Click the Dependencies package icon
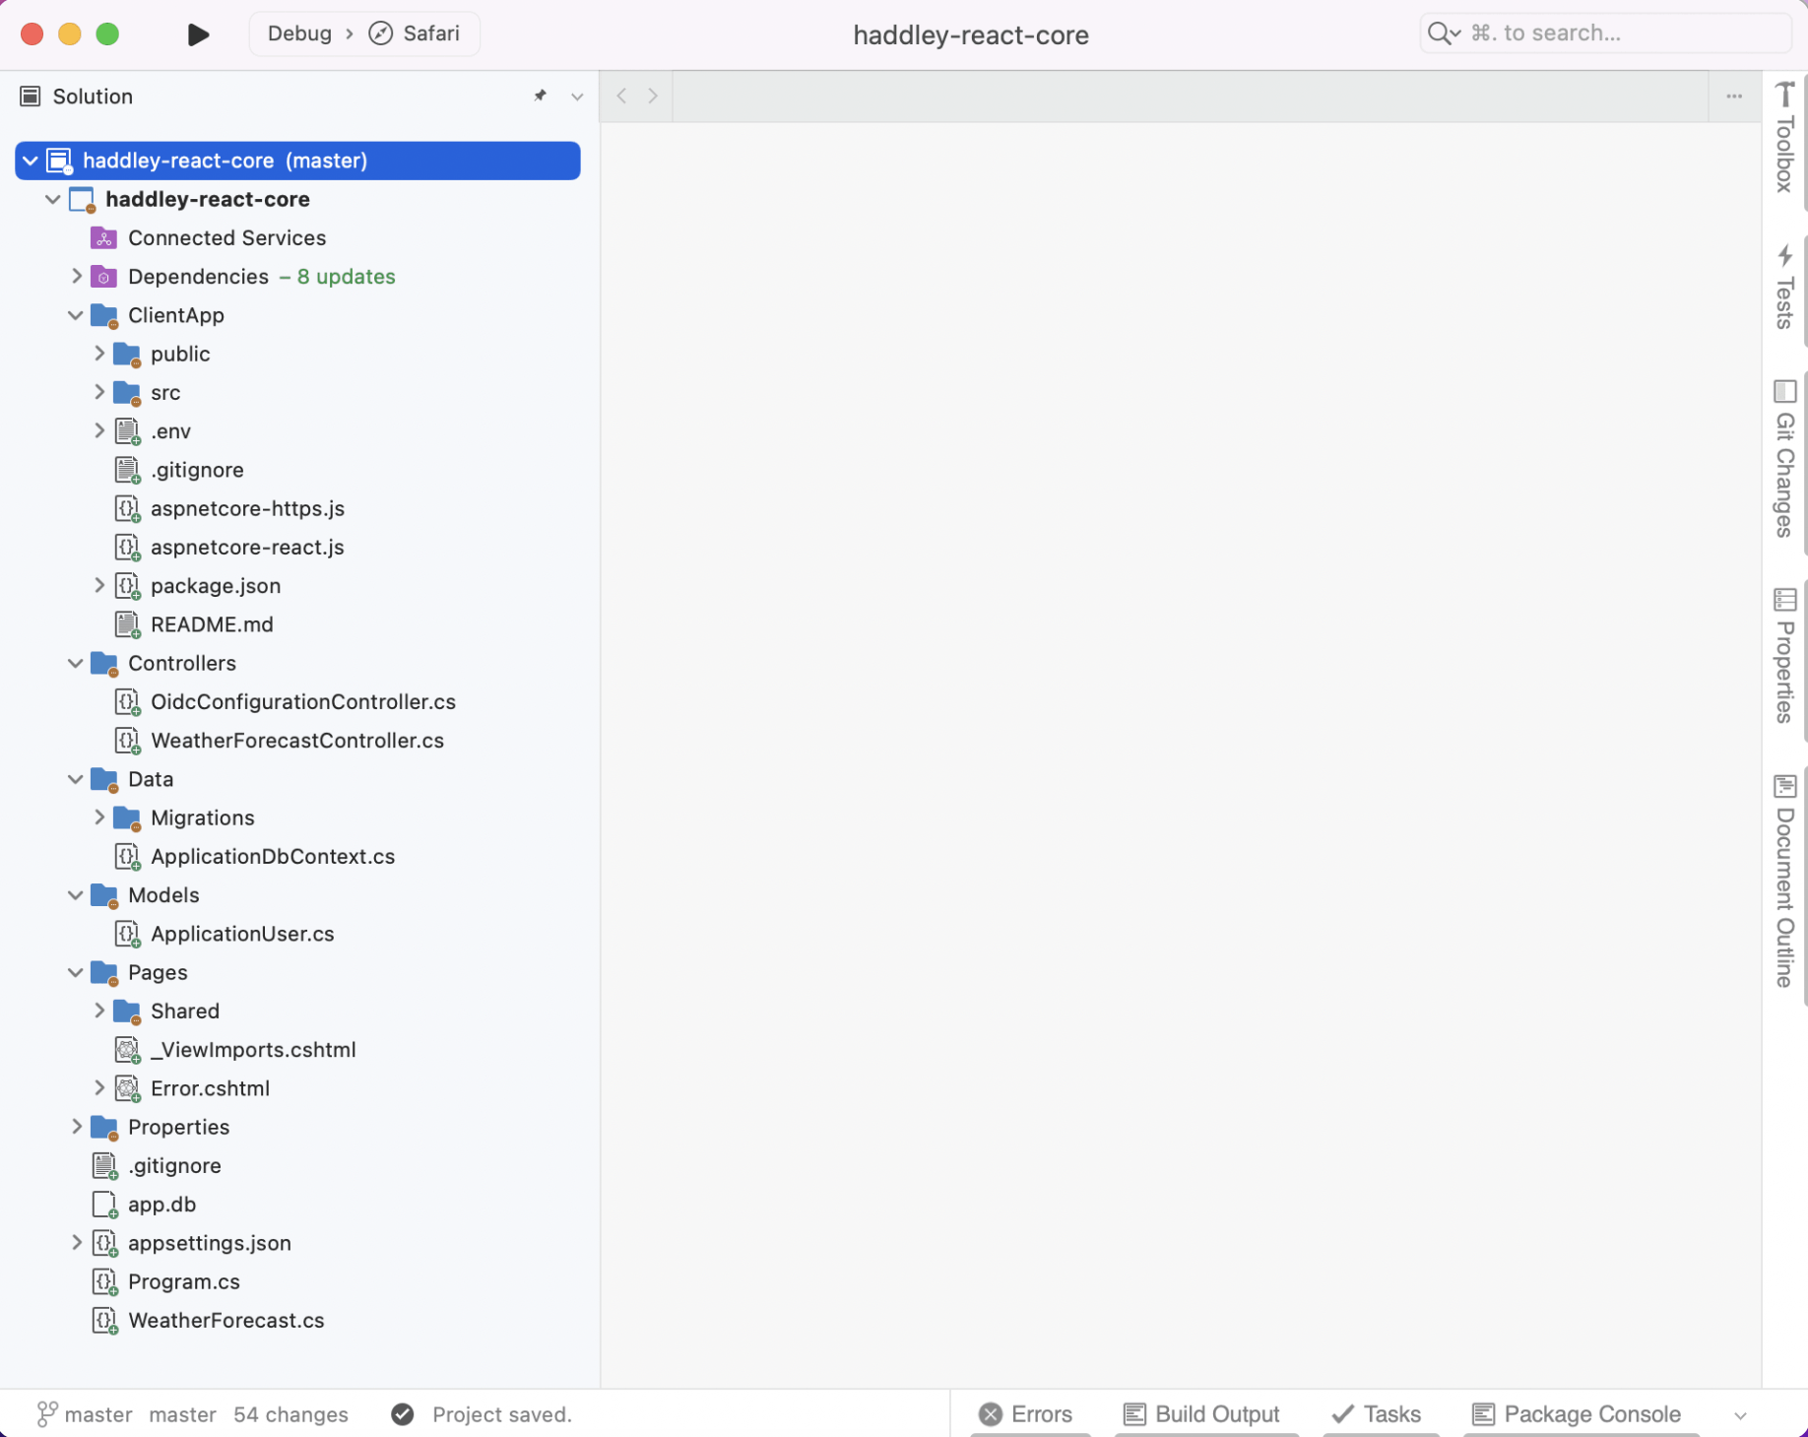The height and width of the screenshot is (1437, 1808). click(x=103, y=277)
